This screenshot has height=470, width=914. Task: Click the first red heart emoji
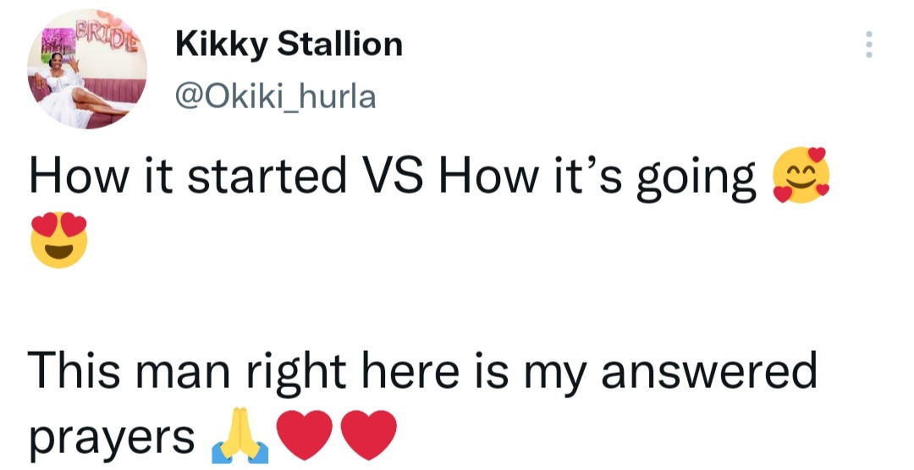tap(305, 438)
